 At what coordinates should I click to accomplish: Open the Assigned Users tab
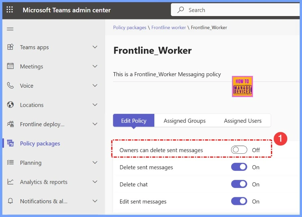coord(243,121)
